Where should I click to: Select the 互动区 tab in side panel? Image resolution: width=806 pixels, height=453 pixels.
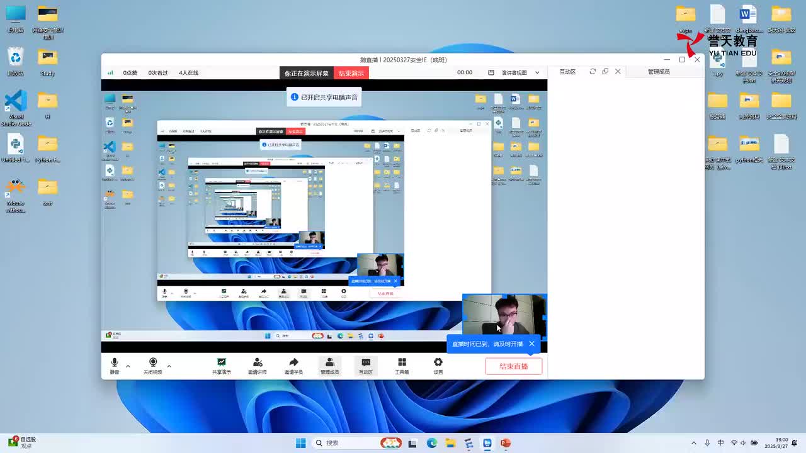coord(567,72)
